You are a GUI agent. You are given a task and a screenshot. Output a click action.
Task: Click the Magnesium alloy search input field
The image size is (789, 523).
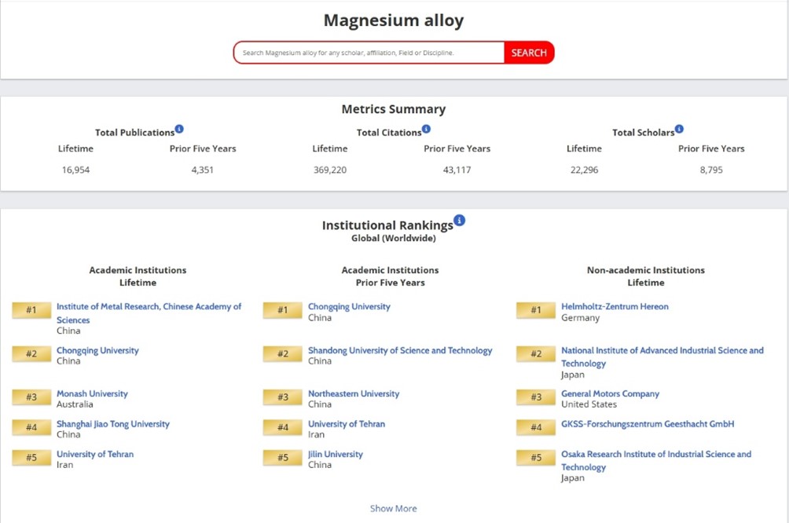pos(369,53)
